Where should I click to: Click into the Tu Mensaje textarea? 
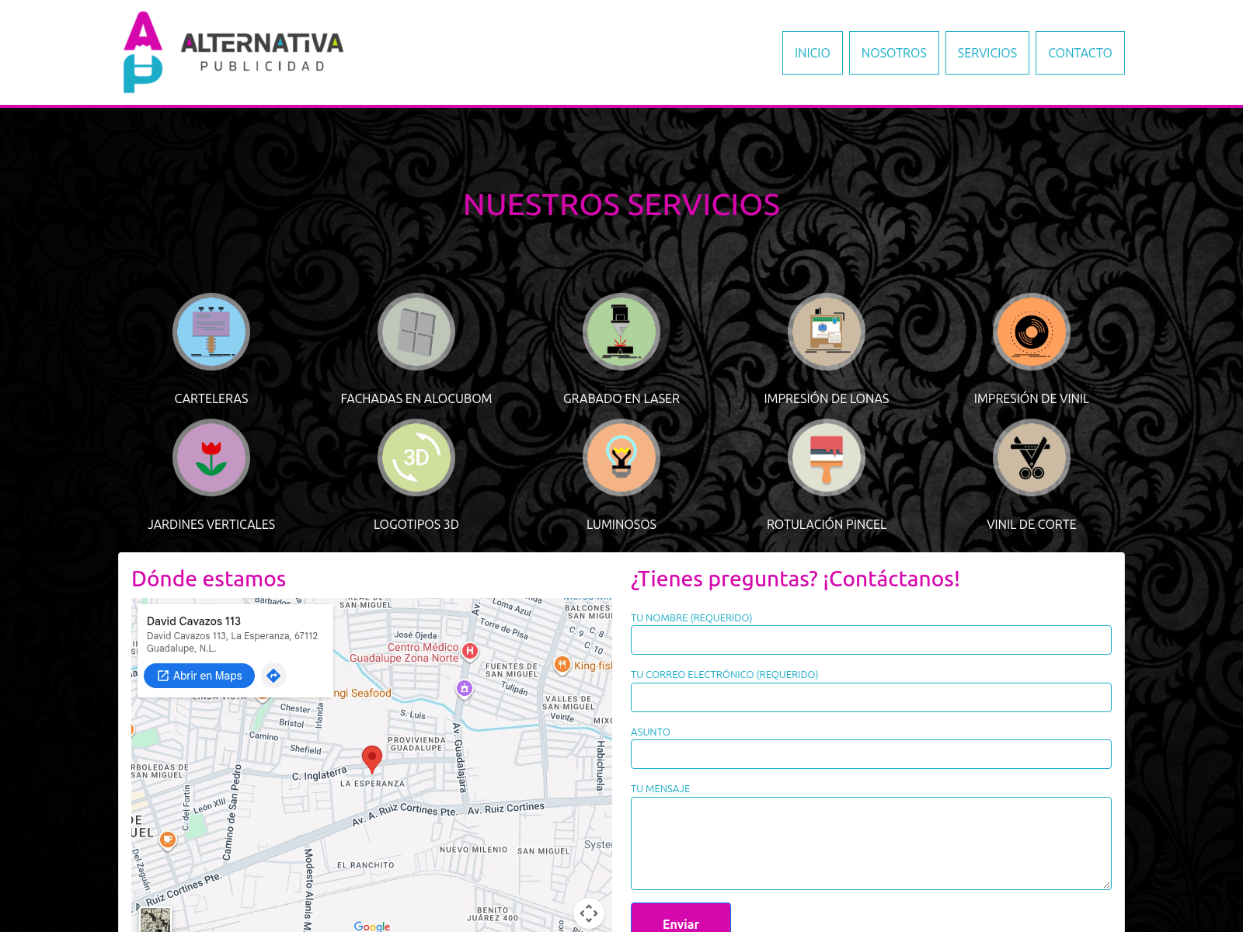click(x=871, y=843)
